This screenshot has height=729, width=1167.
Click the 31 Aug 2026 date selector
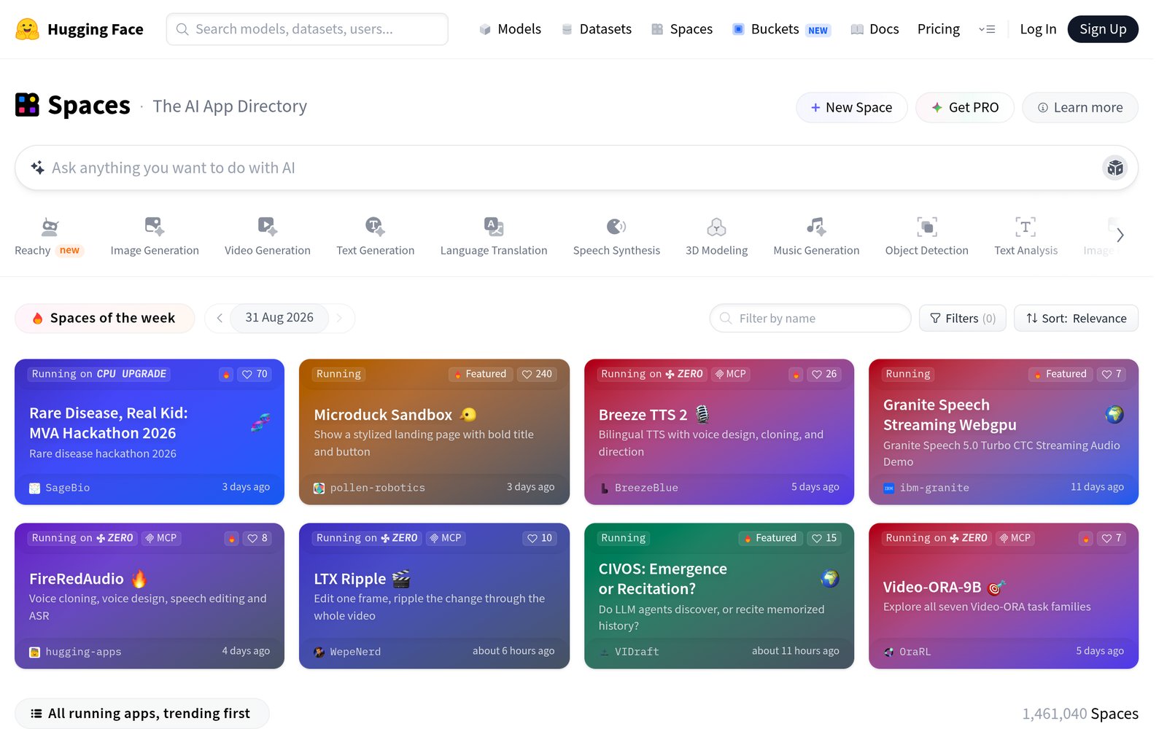279,318
